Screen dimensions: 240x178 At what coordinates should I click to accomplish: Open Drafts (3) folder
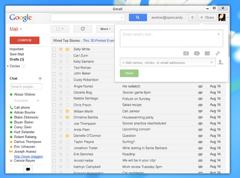pos(17,59)
